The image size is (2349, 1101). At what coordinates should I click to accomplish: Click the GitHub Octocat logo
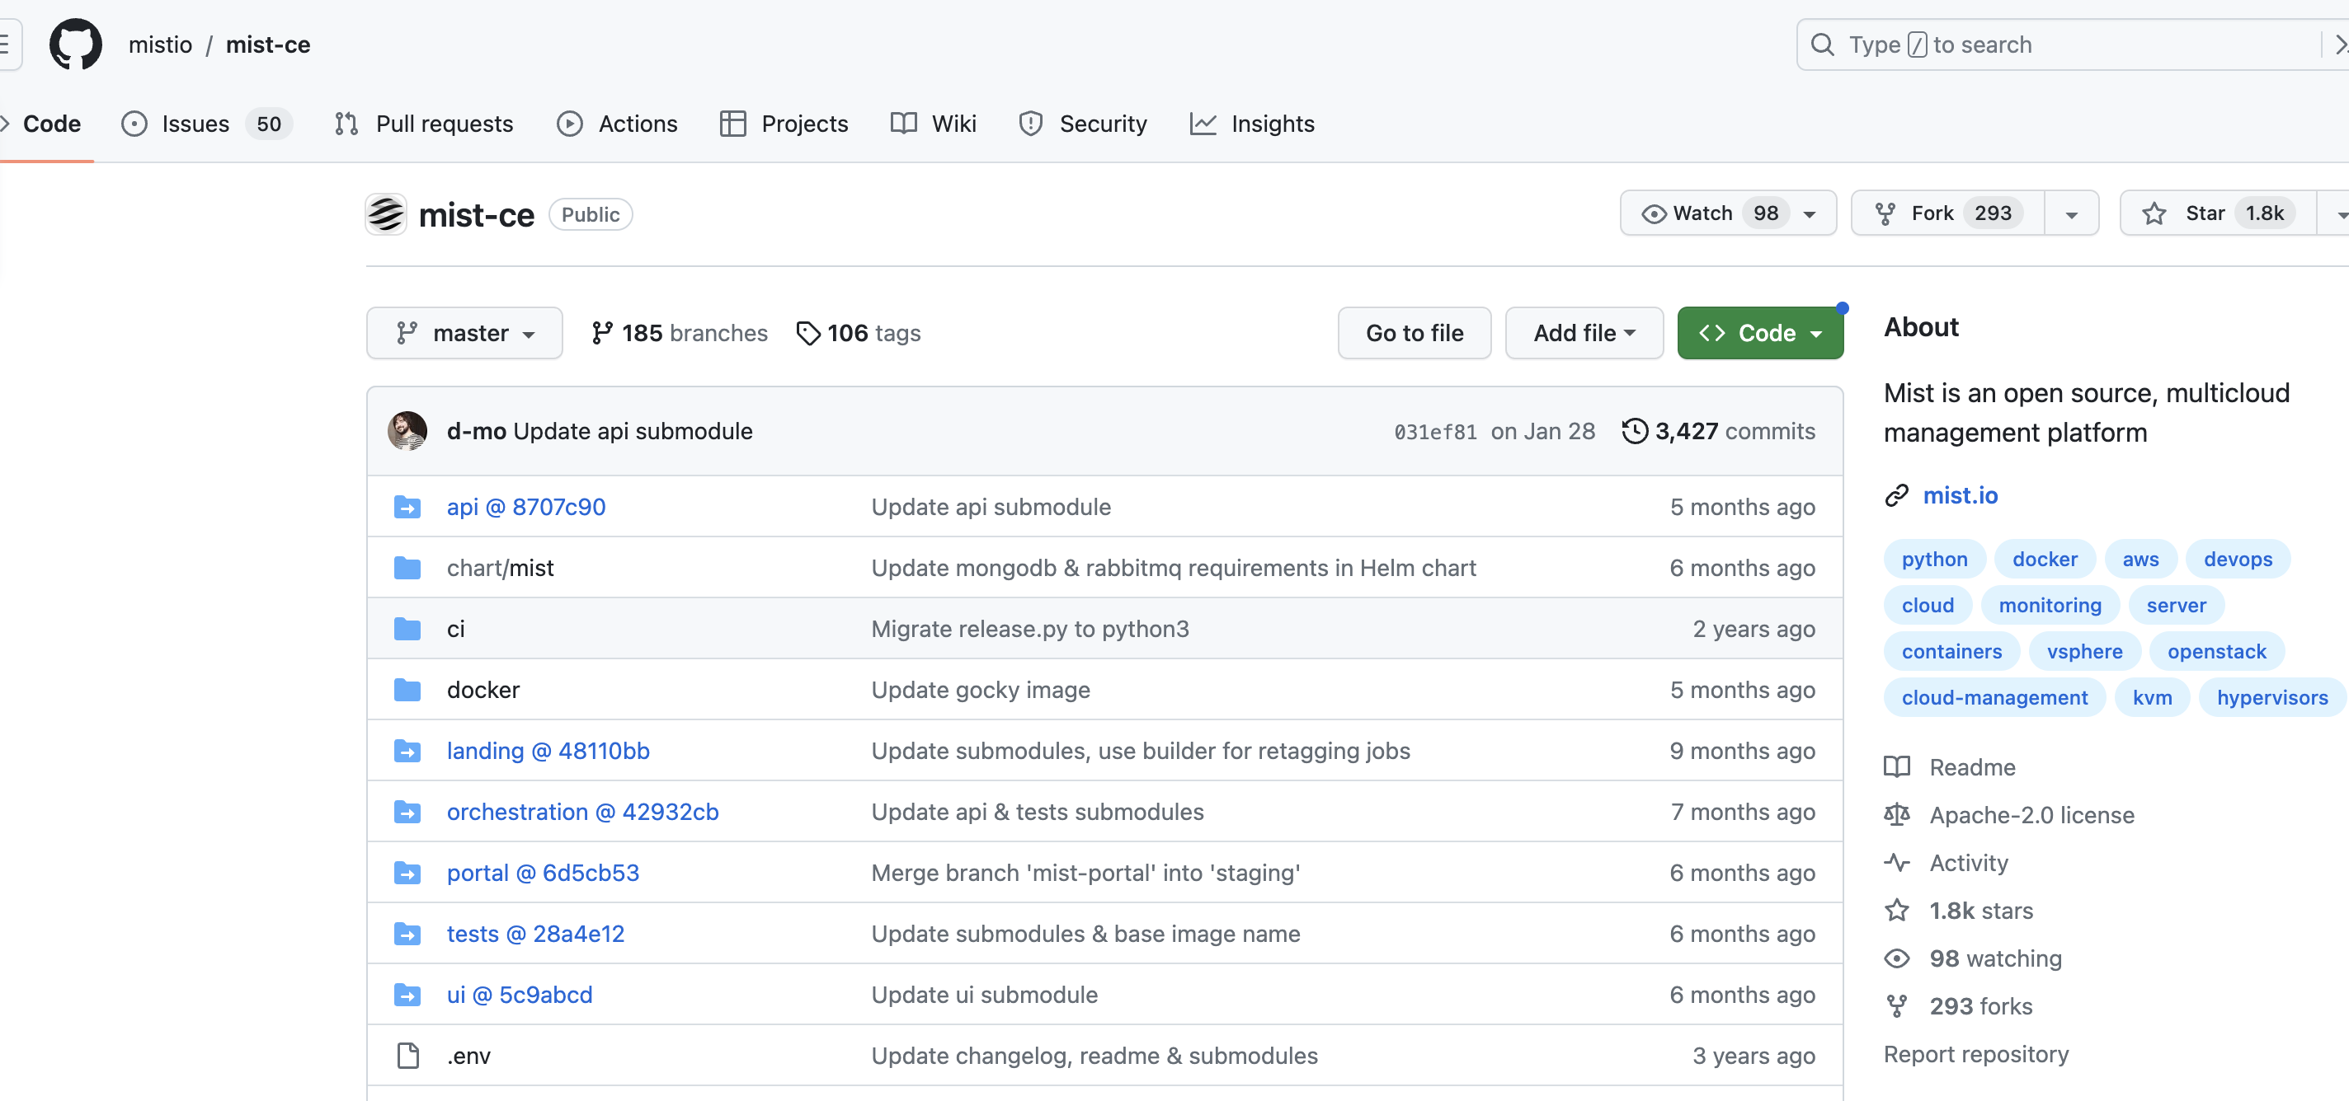click(75, 45)
